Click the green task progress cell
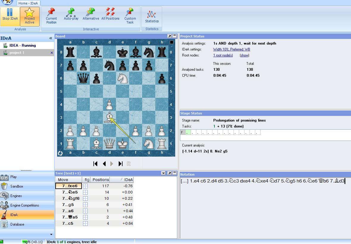The image size is (351, 244). tap(188, 133)
